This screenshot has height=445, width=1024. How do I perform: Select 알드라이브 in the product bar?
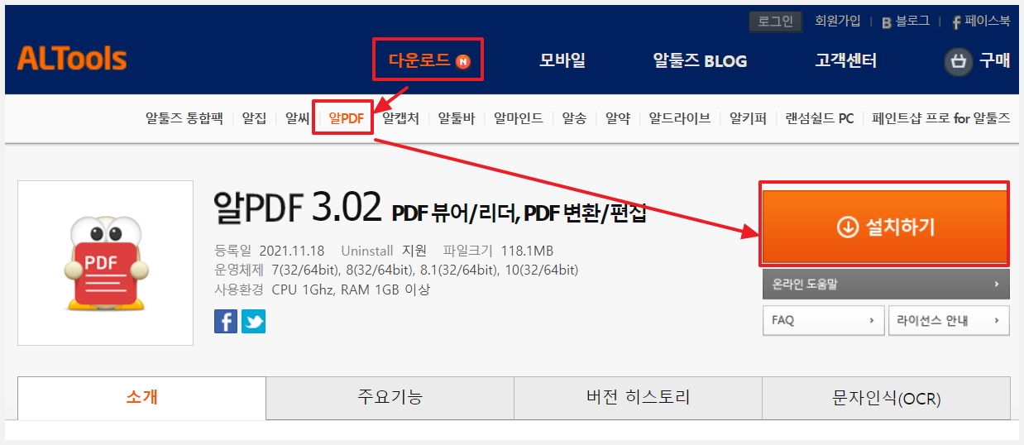[679, 118]
